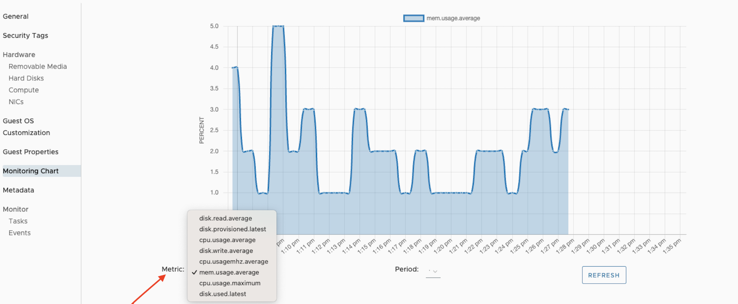
Task: Open Hard Disks settings
Action: pyautogui.click(x=26, y=78)
